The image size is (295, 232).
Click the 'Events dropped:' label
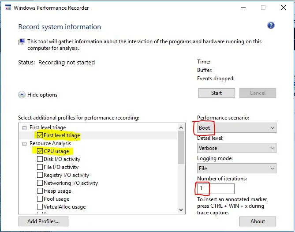point(216,79)
